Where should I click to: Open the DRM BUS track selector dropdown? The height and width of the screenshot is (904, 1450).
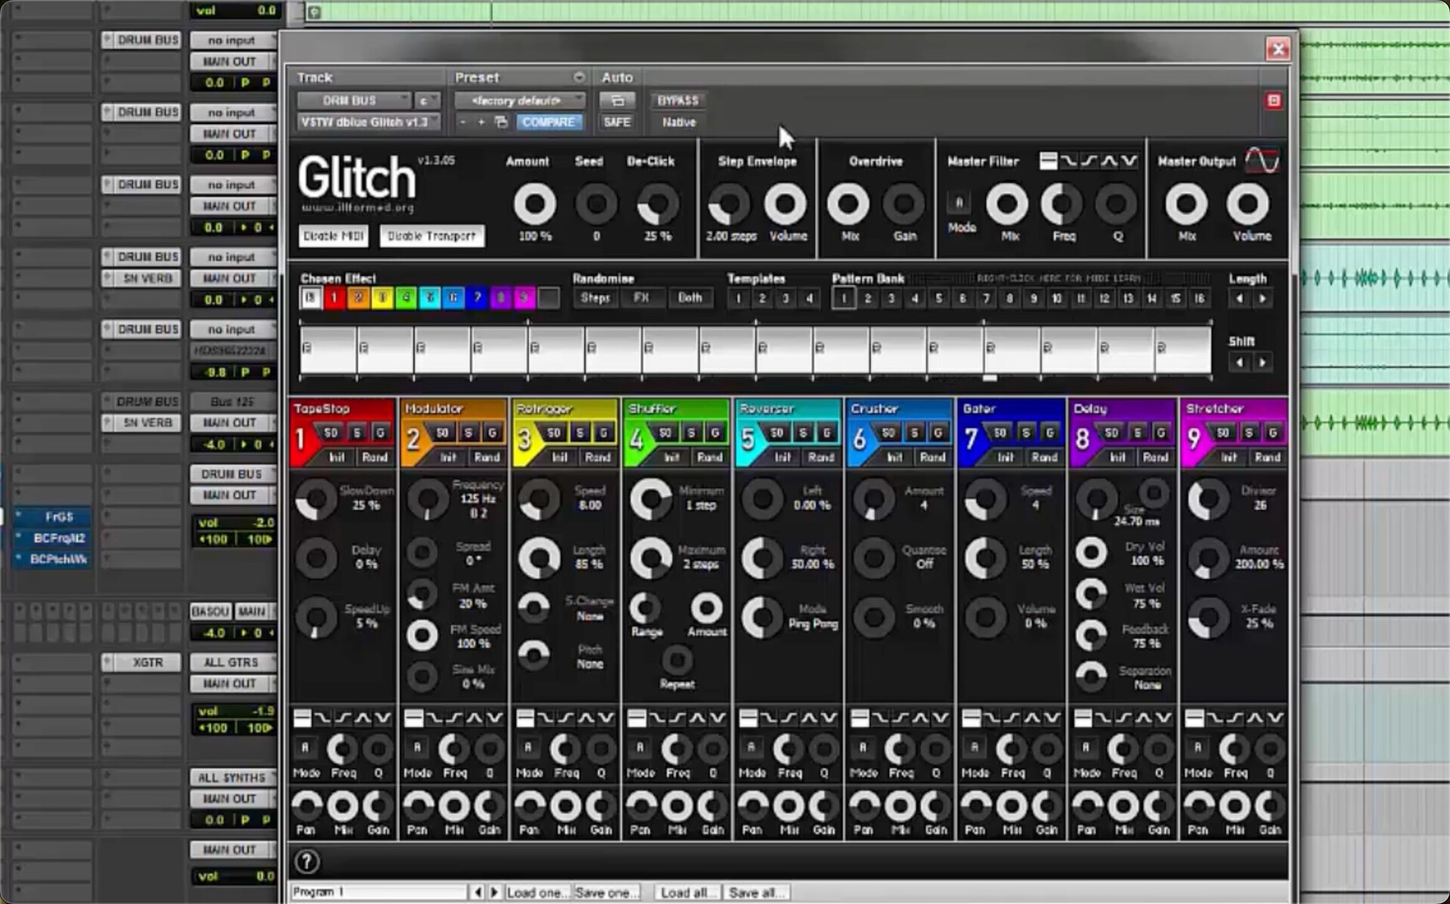[354, 100]
